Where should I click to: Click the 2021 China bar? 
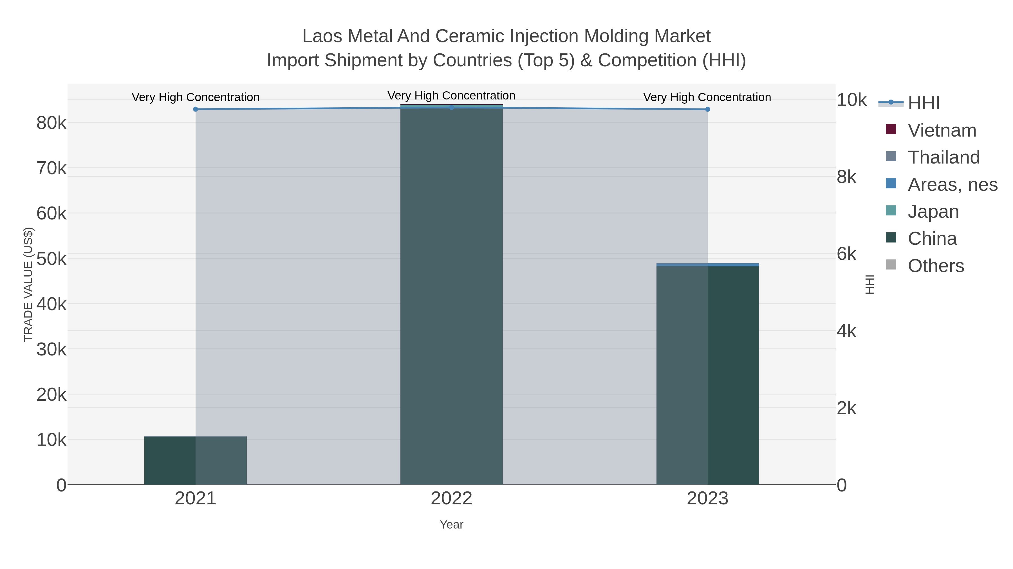[x=196, y=460]
